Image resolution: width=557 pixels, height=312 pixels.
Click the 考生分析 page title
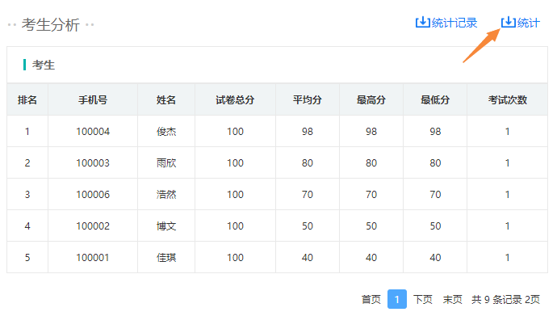click(x=50, y=25)
